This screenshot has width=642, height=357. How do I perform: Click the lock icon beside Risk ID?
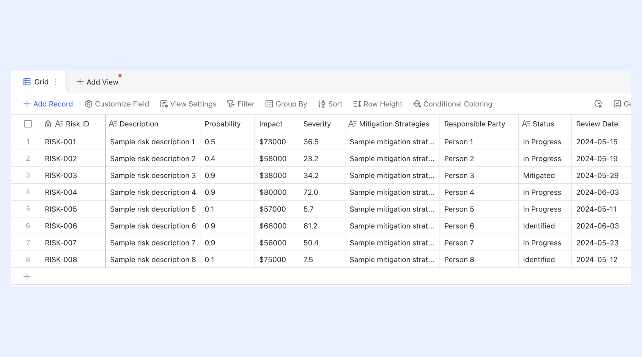point(48,124)
